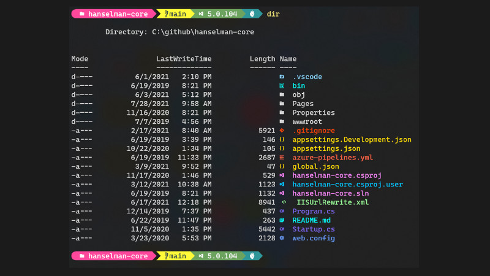Image resolution: width=490 pixels, height=276 pixels.
Task: Select the Program.cs file name
Action: point(314,211)
